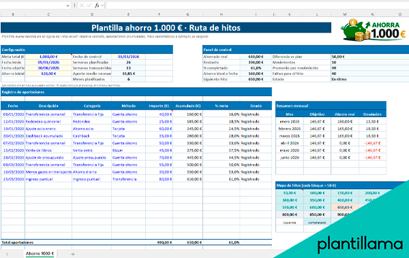Switch to the 'Ahorro 1000 €' sheet tab
This screenshot has width=409, height=258.
[40, 253]
